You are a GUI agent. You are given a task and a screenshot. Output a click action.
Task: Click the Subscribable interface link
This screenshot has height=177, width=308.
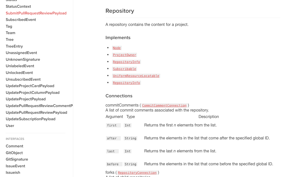[x=124, y=69]
